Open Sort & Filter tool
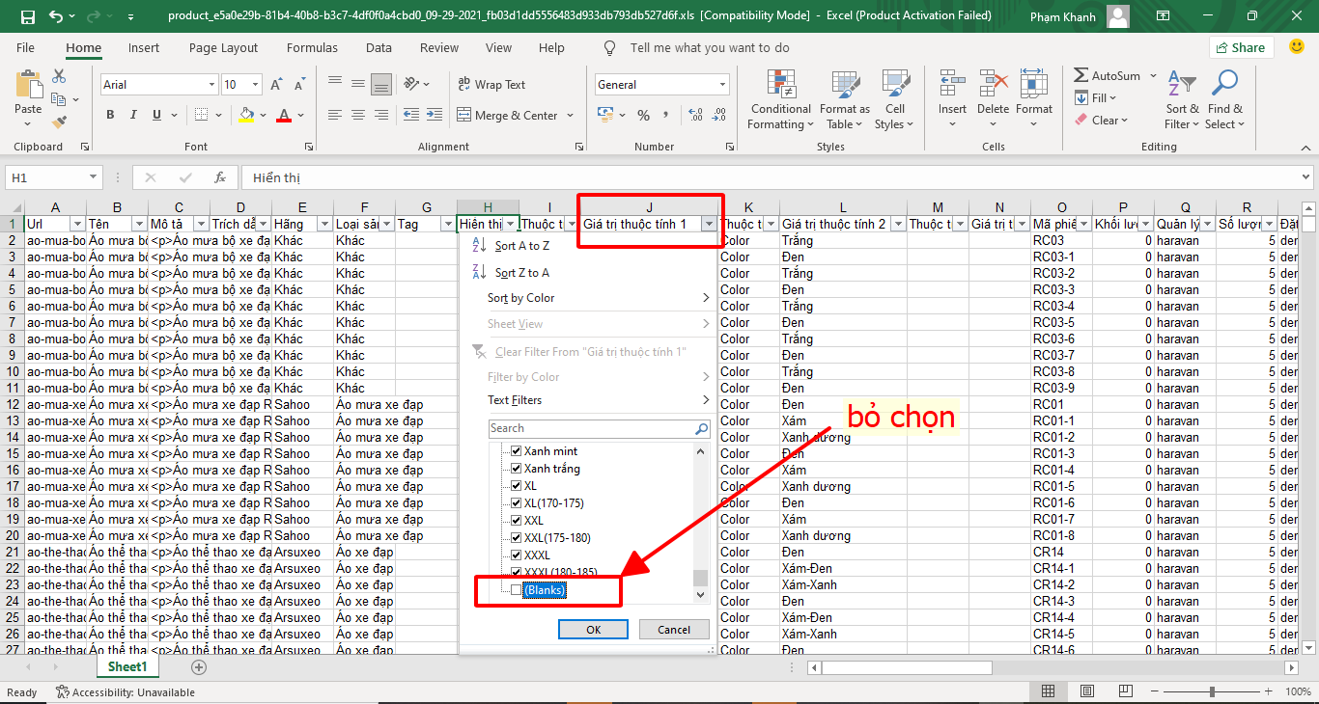 pyautogui.click(x=1181, y=99)
